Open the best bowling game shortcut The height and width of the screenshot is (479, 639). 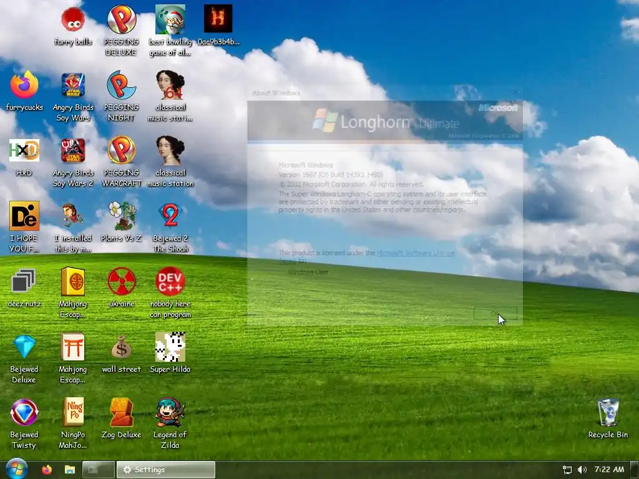pyautogui.click(x=170, y=31)
